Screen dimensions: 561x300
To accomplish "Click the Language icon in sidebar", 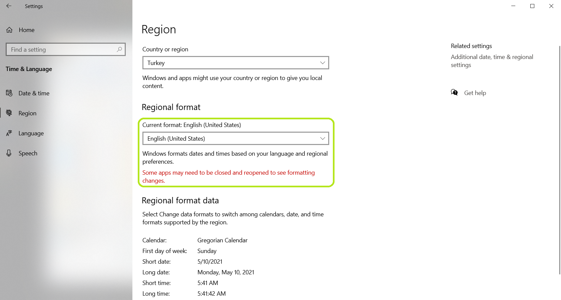I will tap(9, 133).
